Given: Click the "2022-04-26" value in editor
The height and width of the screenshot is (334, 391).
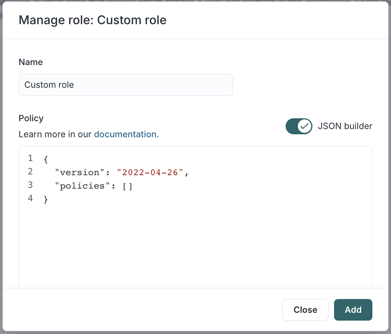Looking at the screenshot, I should tap(150, 172).
